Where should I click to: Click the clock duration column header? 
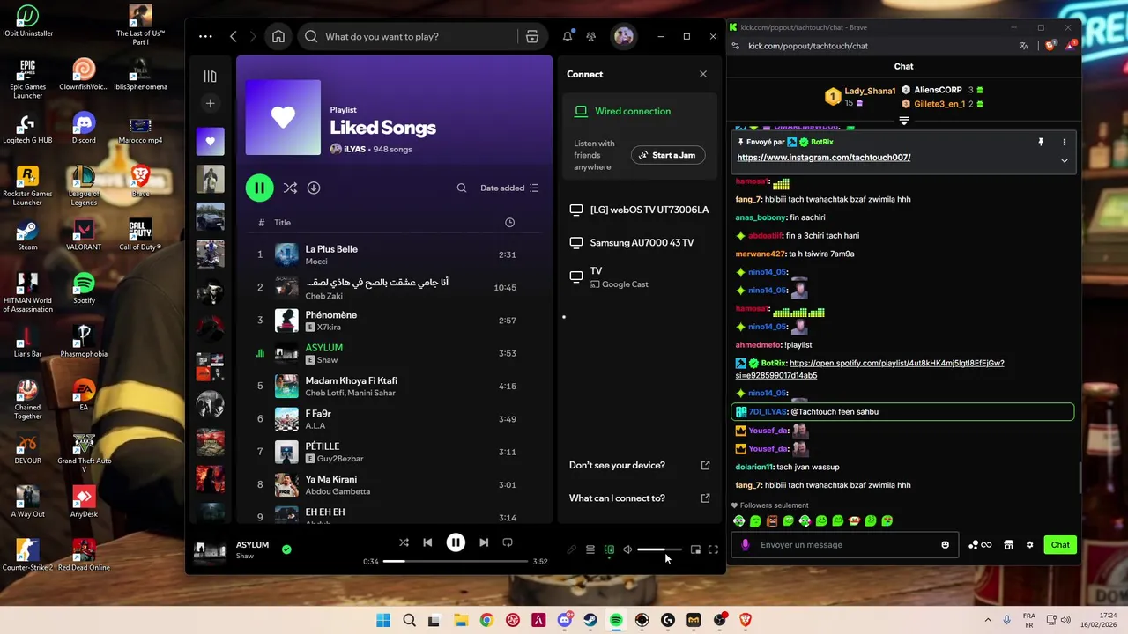509,223
